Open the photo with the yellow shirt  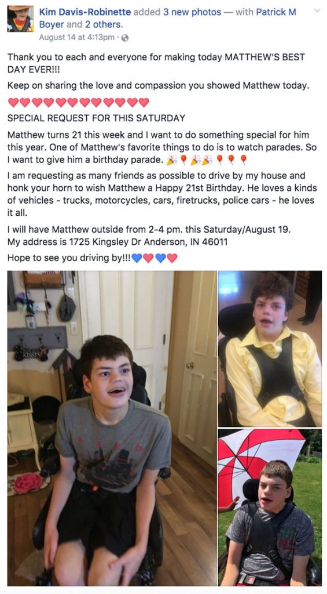[x=270, y=349]
